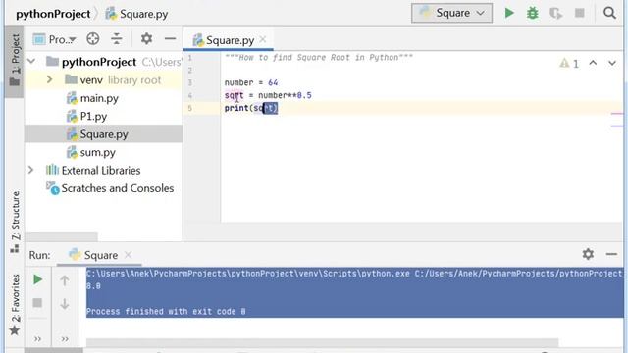
Task: Locate the opened file with the target icon
Action: click(93, 39)
